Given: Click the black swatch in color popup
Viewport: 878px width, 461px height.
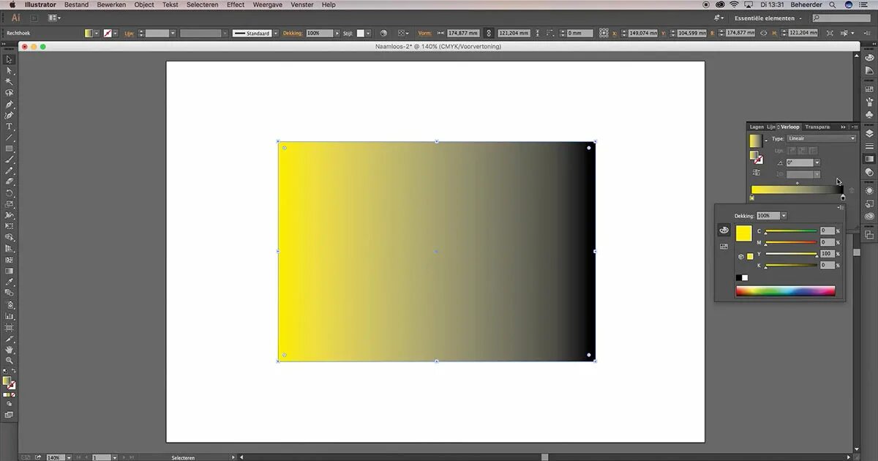Looking at the screenshot, I should (x=739, y=277).
